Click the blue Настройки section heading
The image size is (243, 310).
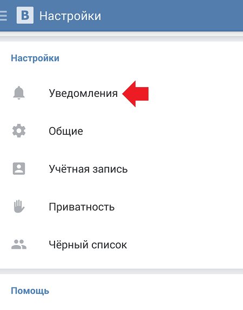point(35,58)
